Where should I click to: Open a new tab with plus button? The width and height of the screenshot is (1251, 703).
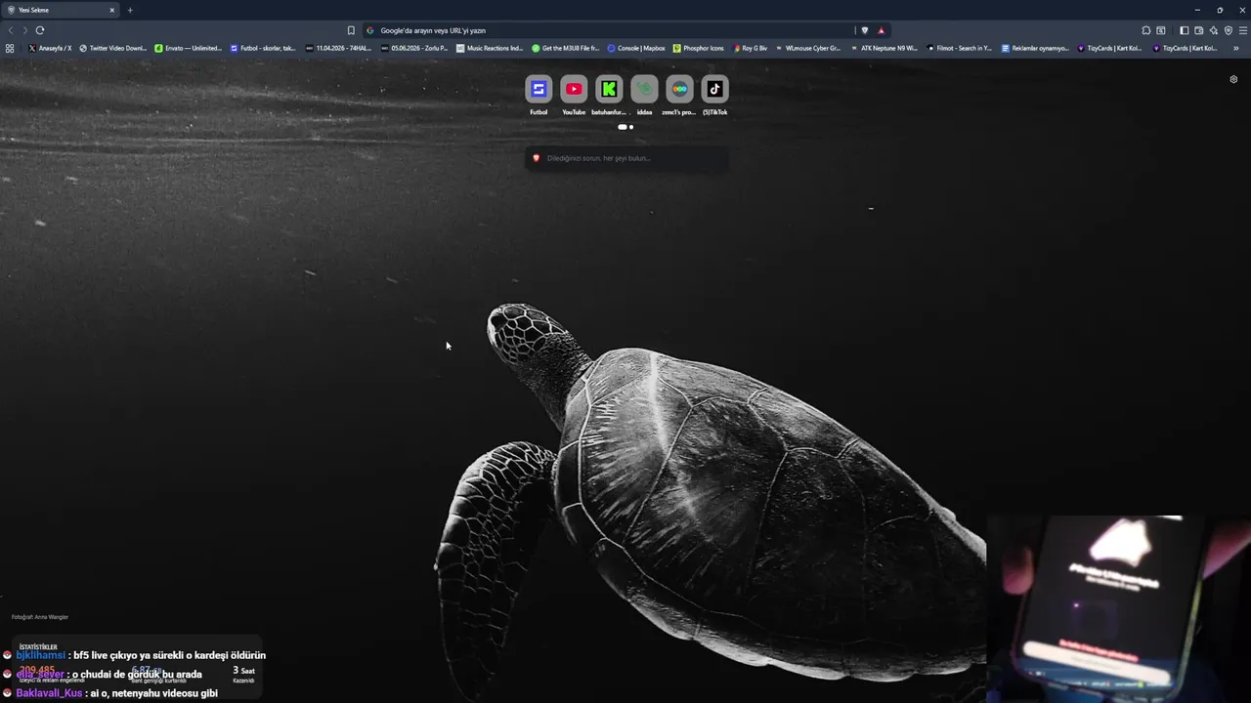pos(130,10)
